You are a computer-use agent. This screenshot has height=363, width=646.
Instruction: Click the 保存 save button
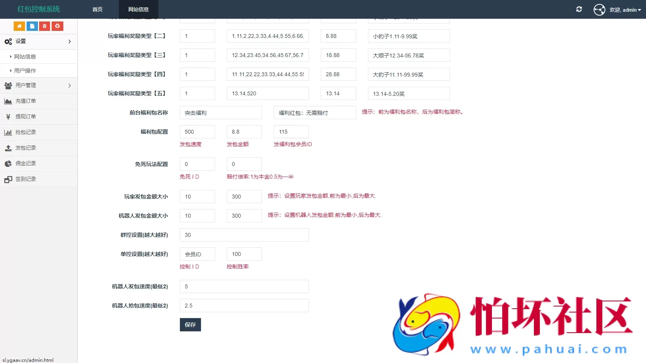click(190, 324)
